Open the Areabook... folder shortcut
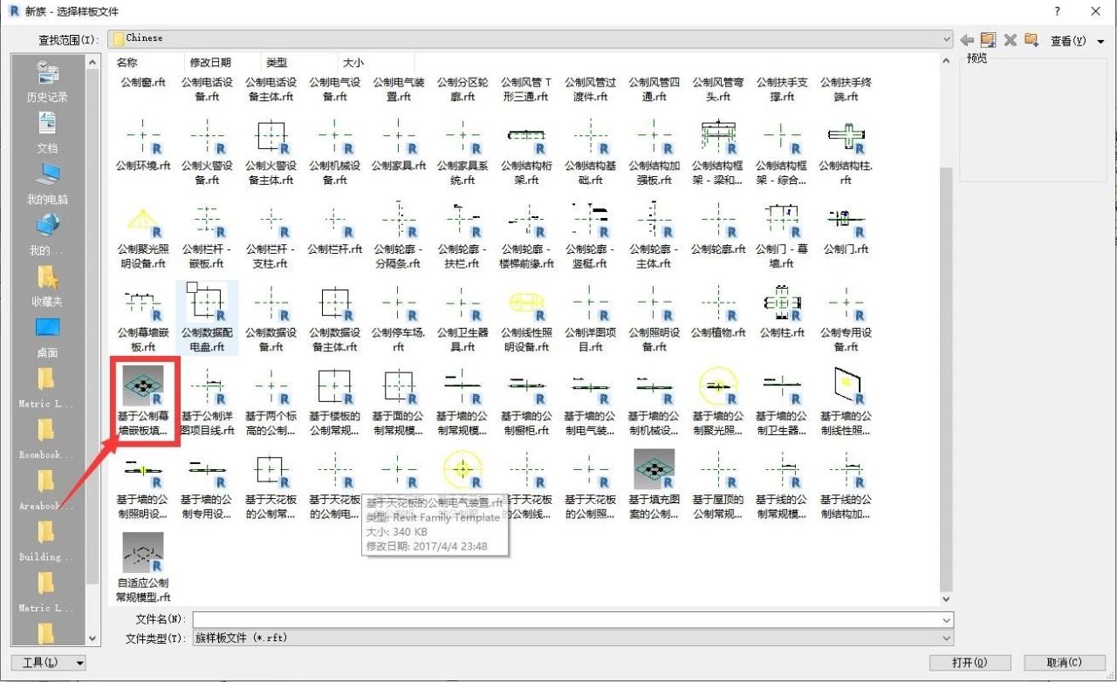Image resolution: width=1117 pixels, height=682 pixels. point(47,491)
